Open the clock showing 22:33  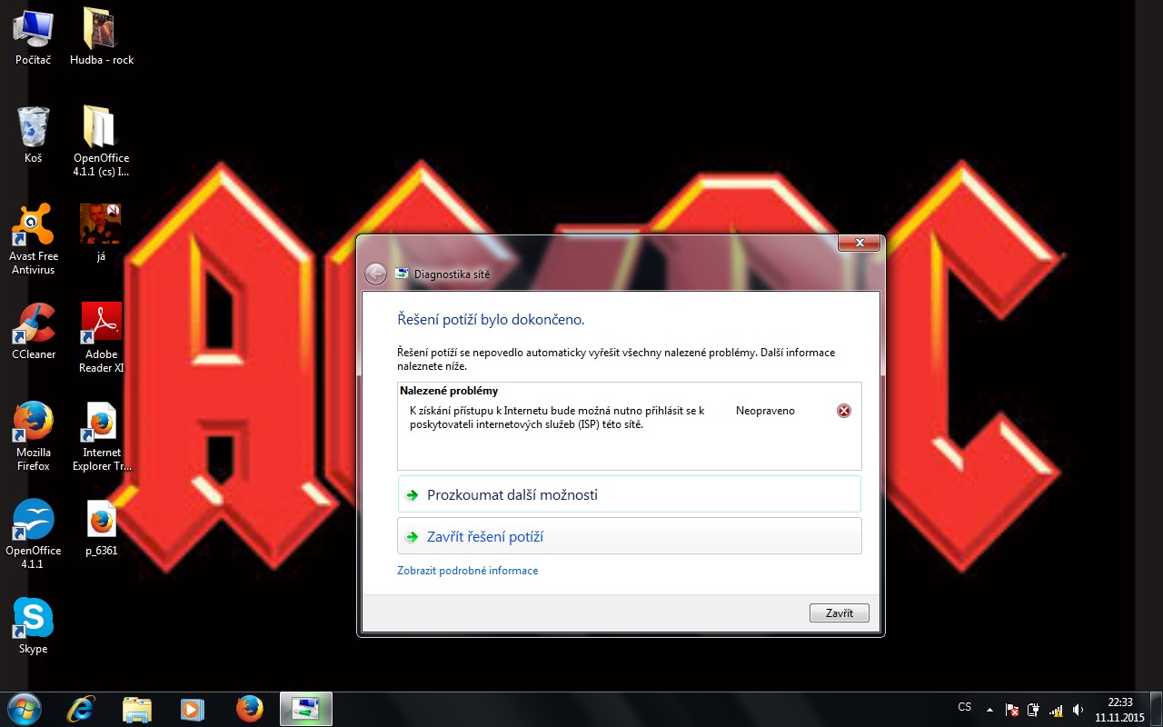pos(1119,709)
